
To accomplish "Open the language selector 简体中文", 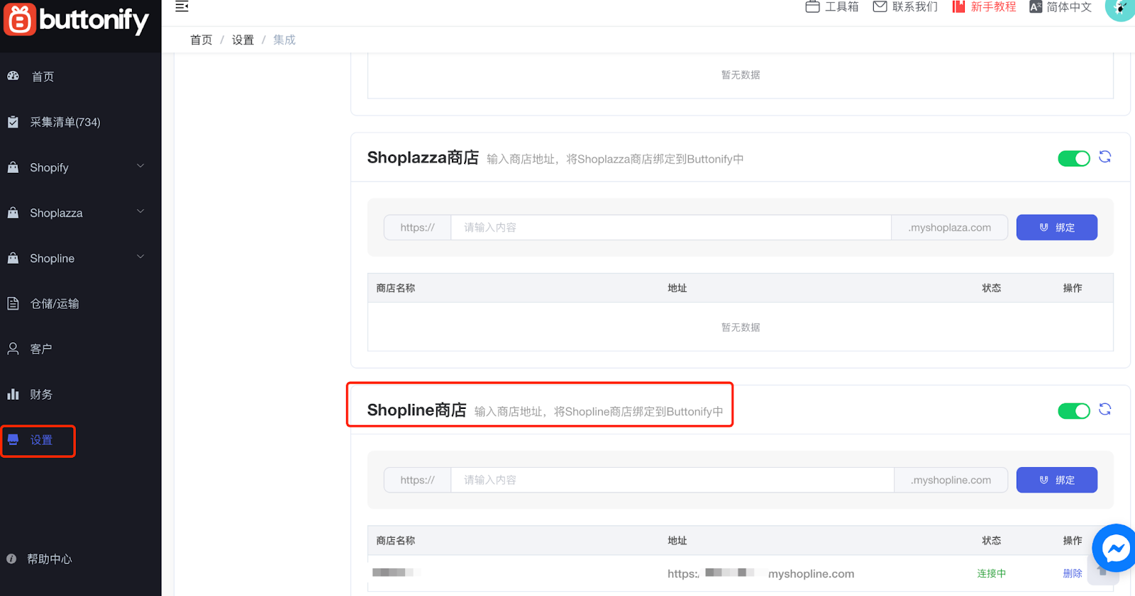I will [x=1061, y=7].
